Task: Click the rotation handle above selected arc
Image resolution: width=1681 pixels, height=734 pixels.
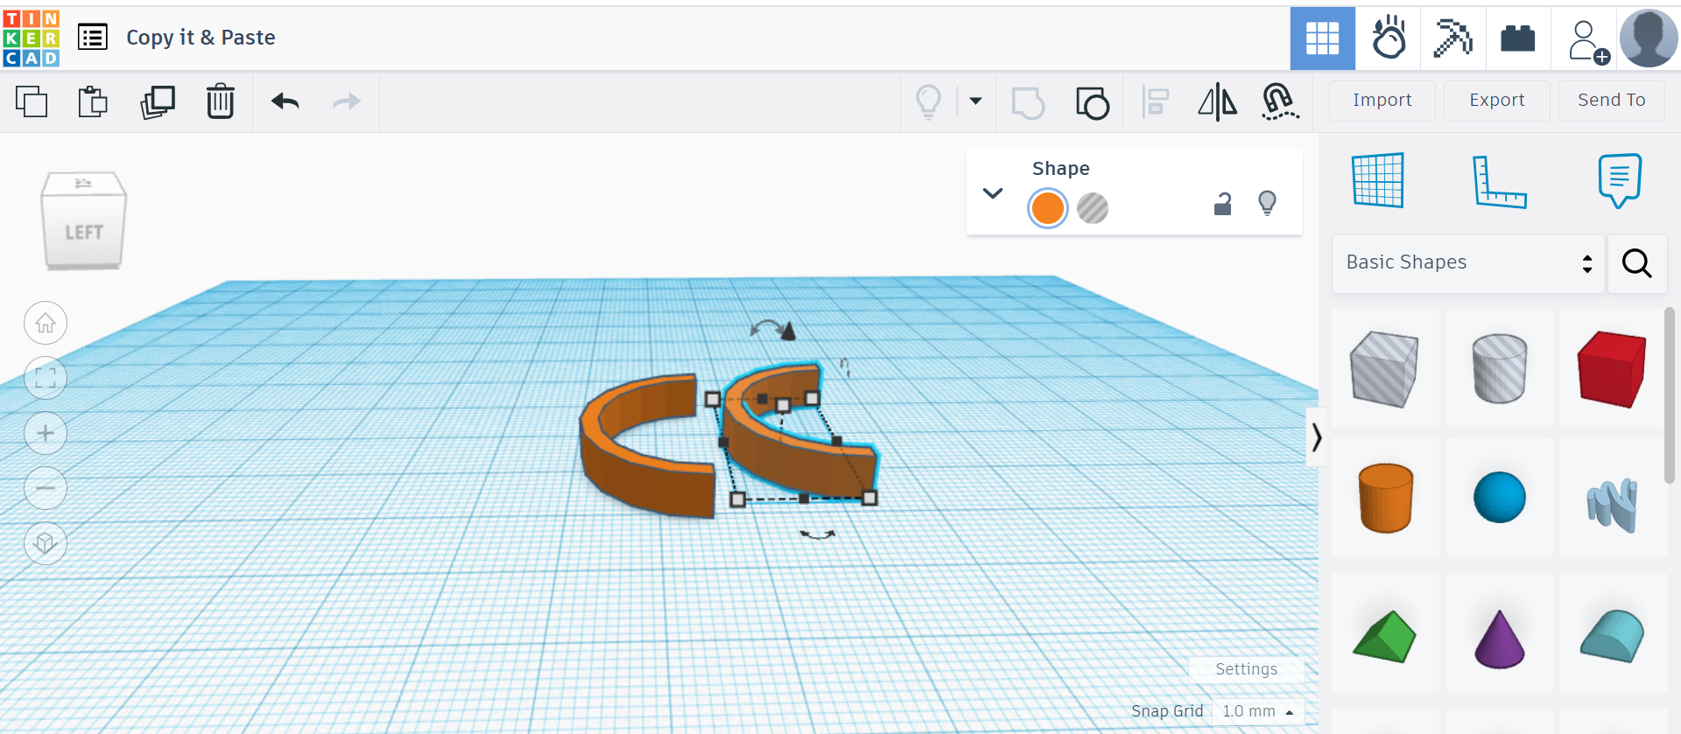Action: pos(774,329)
